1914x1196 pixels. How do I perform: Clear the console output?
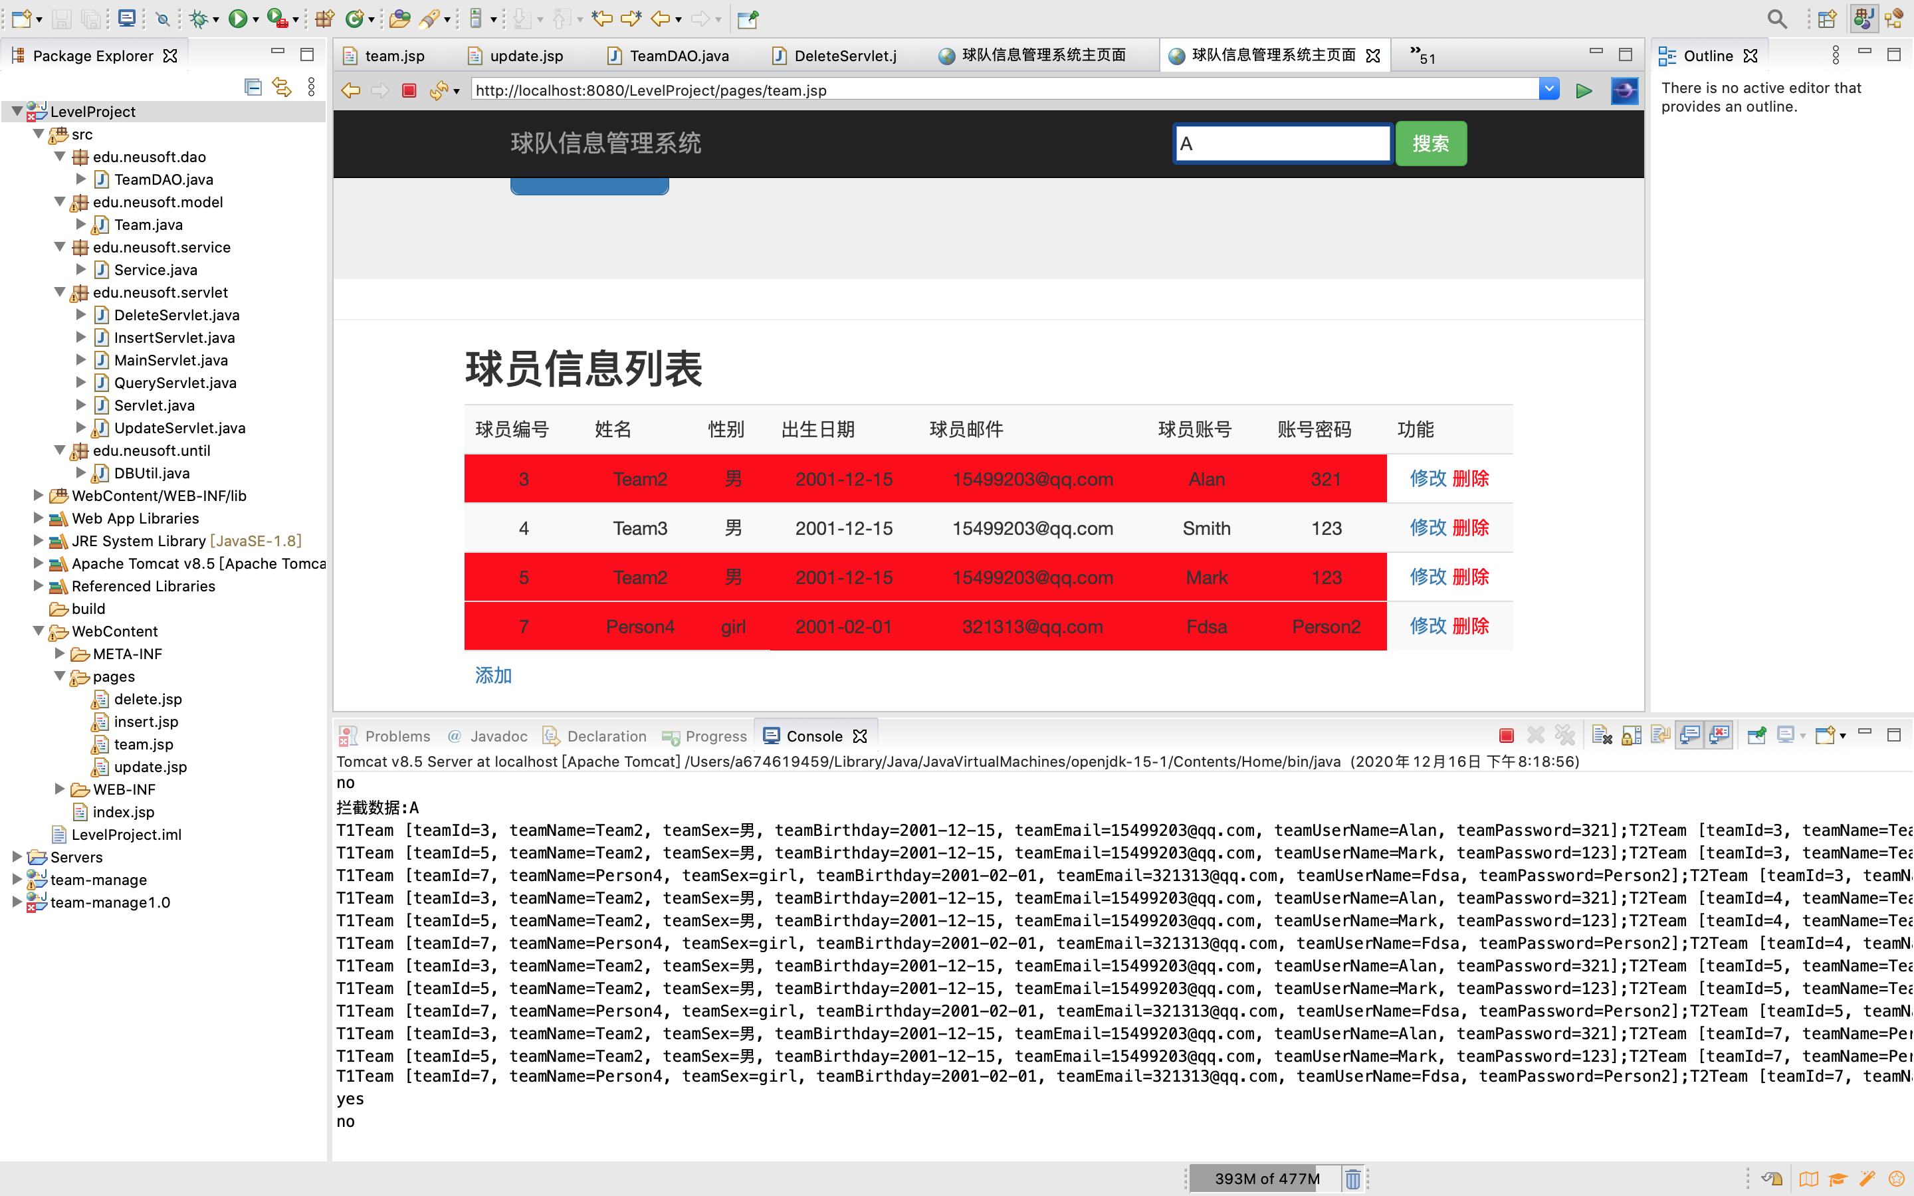coord(1602,736)
